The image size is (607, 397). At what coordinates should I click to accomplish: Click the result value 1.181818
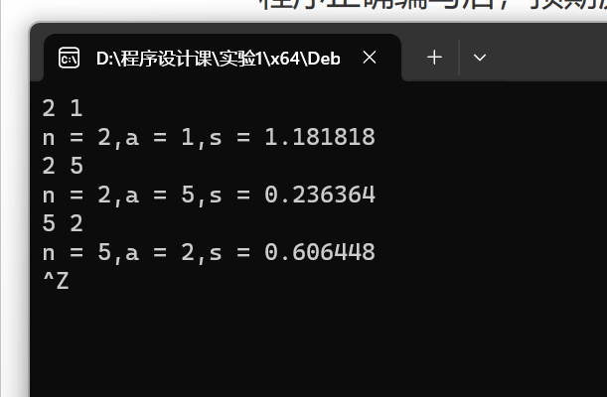tap(320, 137)
